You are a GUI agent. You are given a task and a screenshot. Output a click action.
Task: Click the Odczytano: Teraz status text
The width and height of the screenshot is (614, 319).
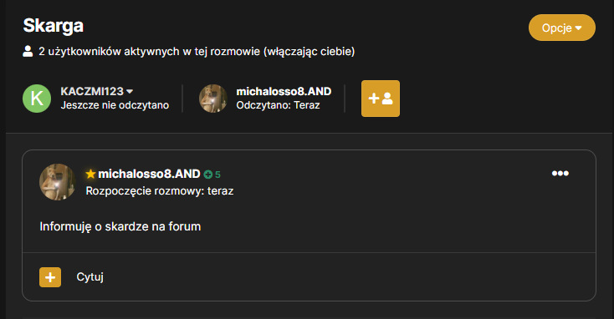[278, 105]
